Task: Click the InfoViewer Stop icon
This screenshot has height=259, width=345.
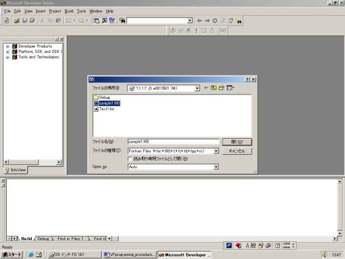Action: coord(215,21)
